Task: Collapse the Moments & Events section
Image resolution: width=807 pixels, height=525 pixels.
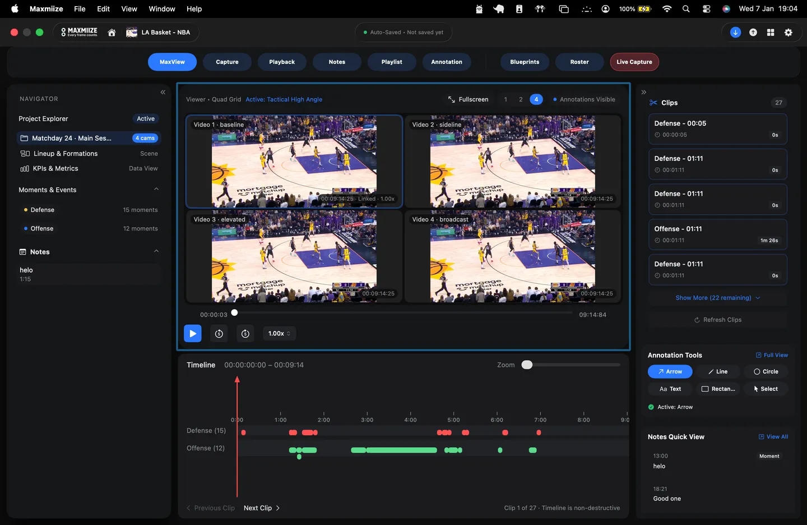Action: 156,190
